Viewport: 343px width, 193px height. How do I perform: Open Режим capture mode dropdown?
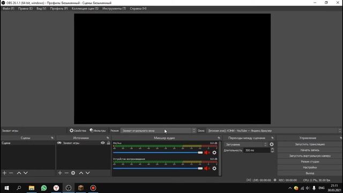pos(158,131)
